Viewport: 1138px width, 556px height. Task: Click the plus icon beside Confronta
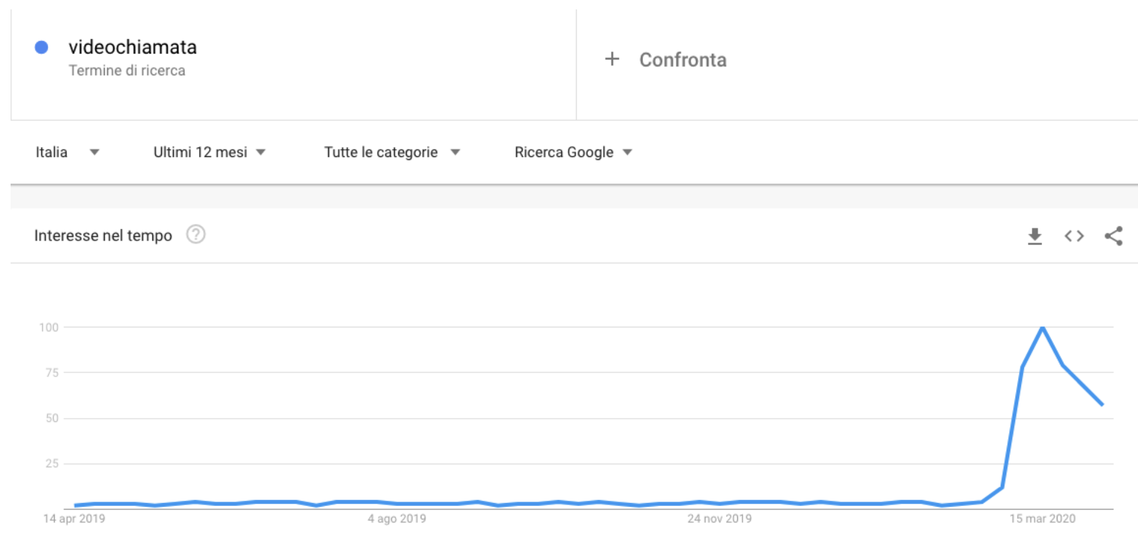(x=612, y=59)
